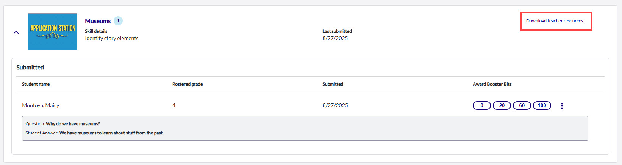Click the Last submitted date 8/27/2025
Image resolution: width=622 pixels, height=165 pixels.
point(335,38)
